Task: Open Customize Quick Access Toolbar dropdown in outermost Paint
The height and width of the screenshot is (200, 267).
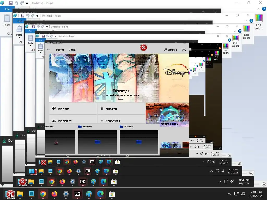Action: (27, 3)
